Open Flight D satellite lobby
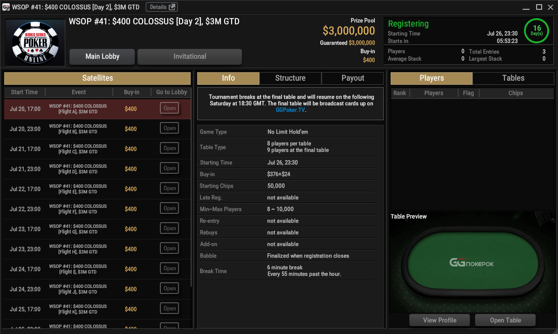 point(169,168)
